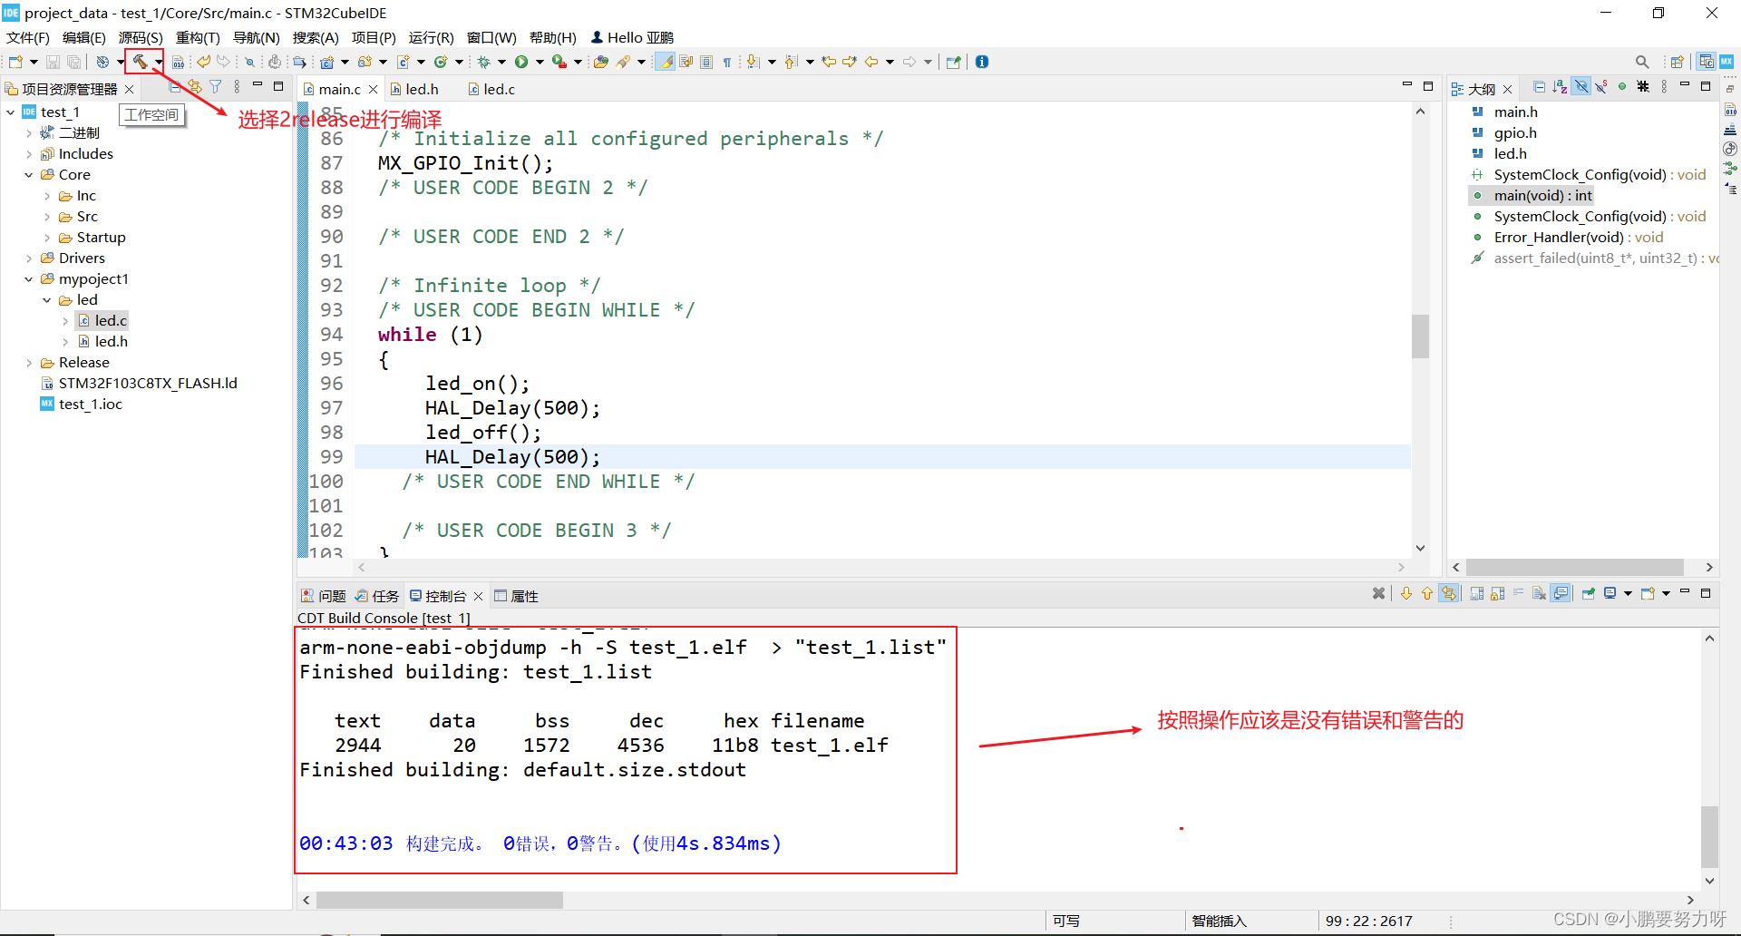
Task: Click the previous console error up arrow
Action: click(x=1427, y=594)
